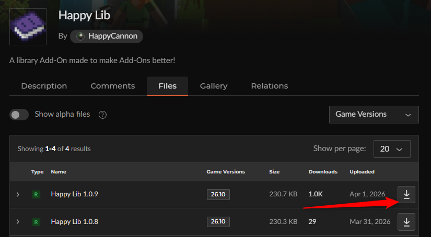Click the library Add-On description text

pyautogui.click(x=92, y=60)
